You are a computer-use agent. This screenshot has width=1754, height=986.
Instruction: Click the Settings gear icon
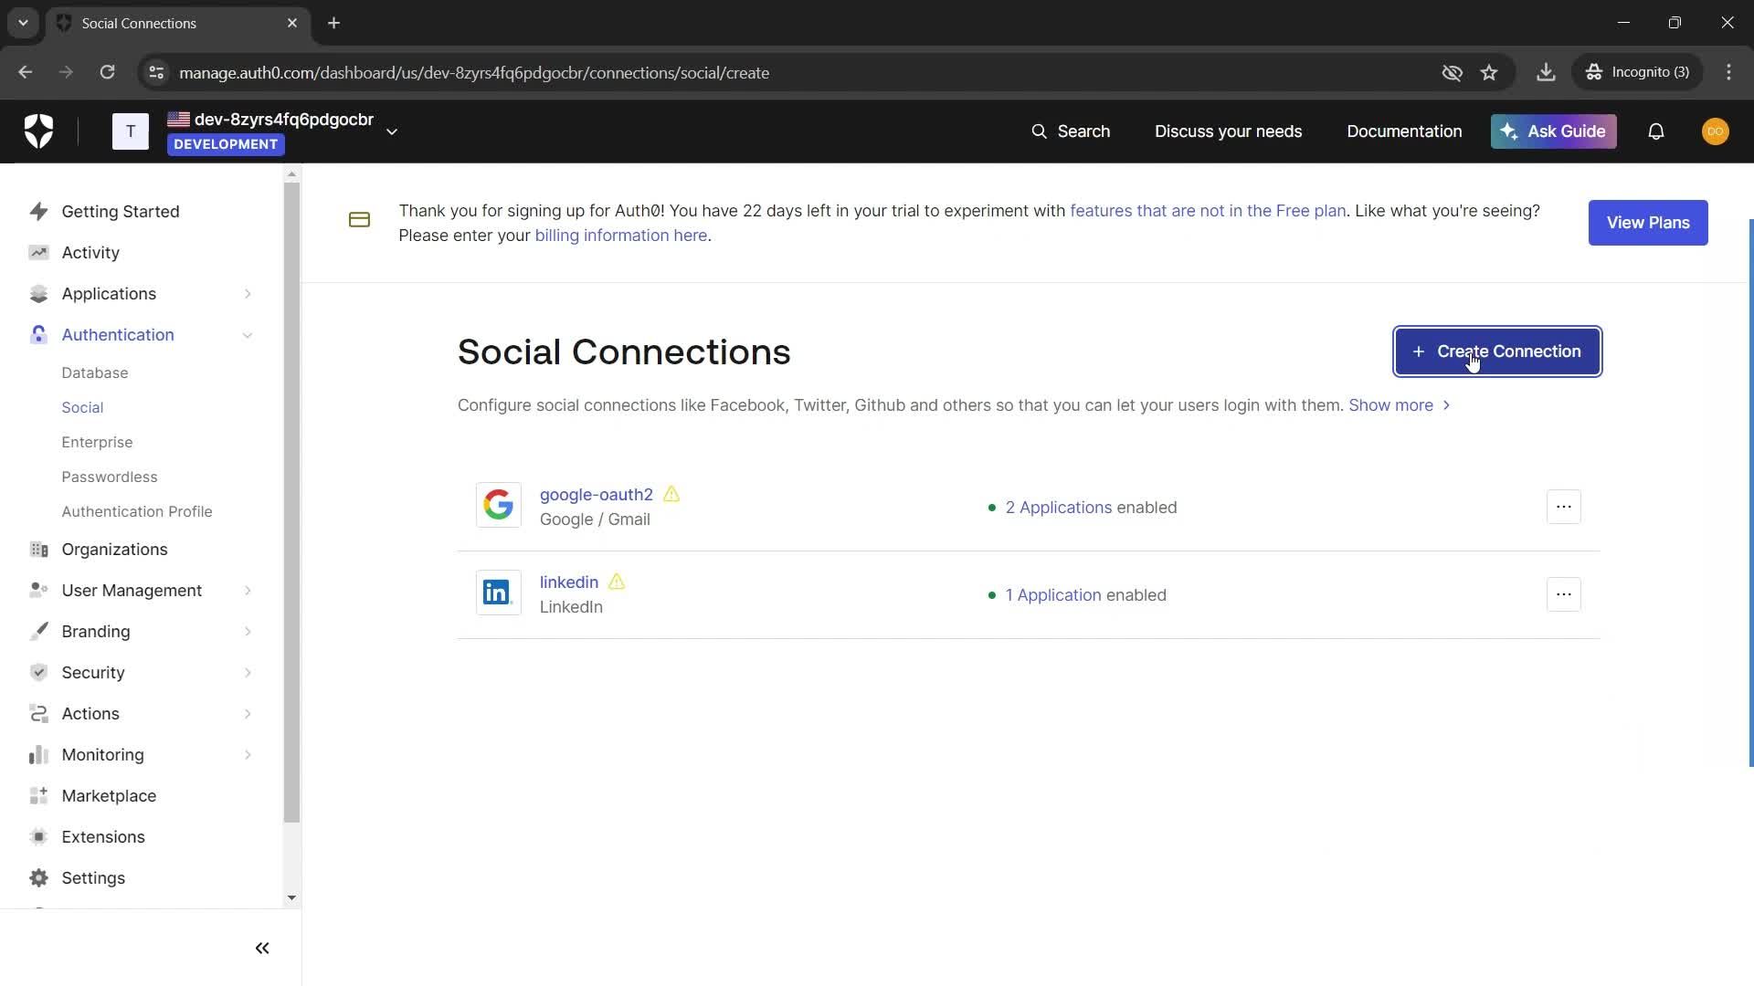pyautogui.click(x=38, y=878)
